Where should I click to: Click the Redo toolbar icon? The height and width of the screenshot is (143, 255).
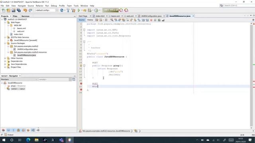[30, 10]
